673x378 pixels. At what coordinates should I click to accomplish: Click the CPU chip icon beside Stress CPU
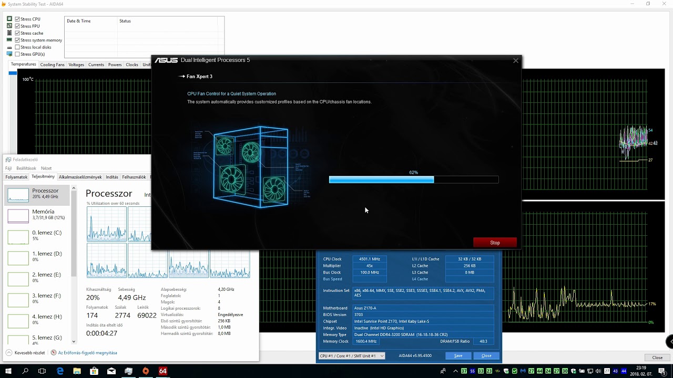tap(9, 19)
